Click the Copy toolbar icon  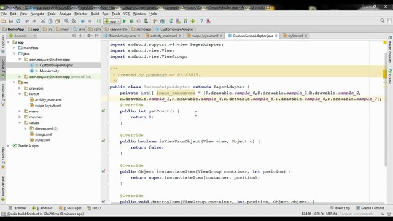50,21
